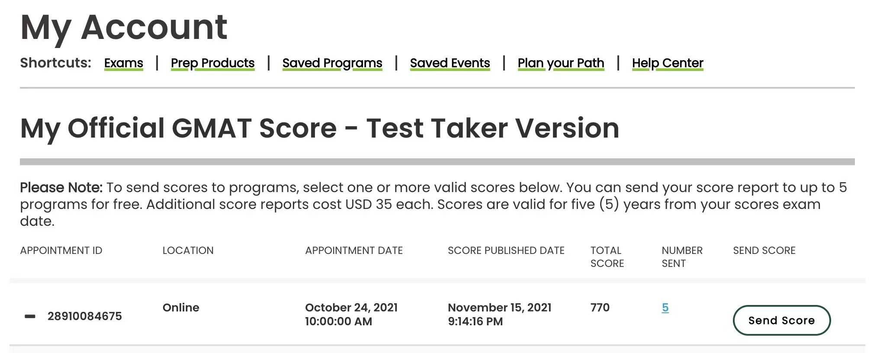Visit the Saved Events shortcut
The height and width of the screenshot is (353, 880).
click(x=450, y=63)
